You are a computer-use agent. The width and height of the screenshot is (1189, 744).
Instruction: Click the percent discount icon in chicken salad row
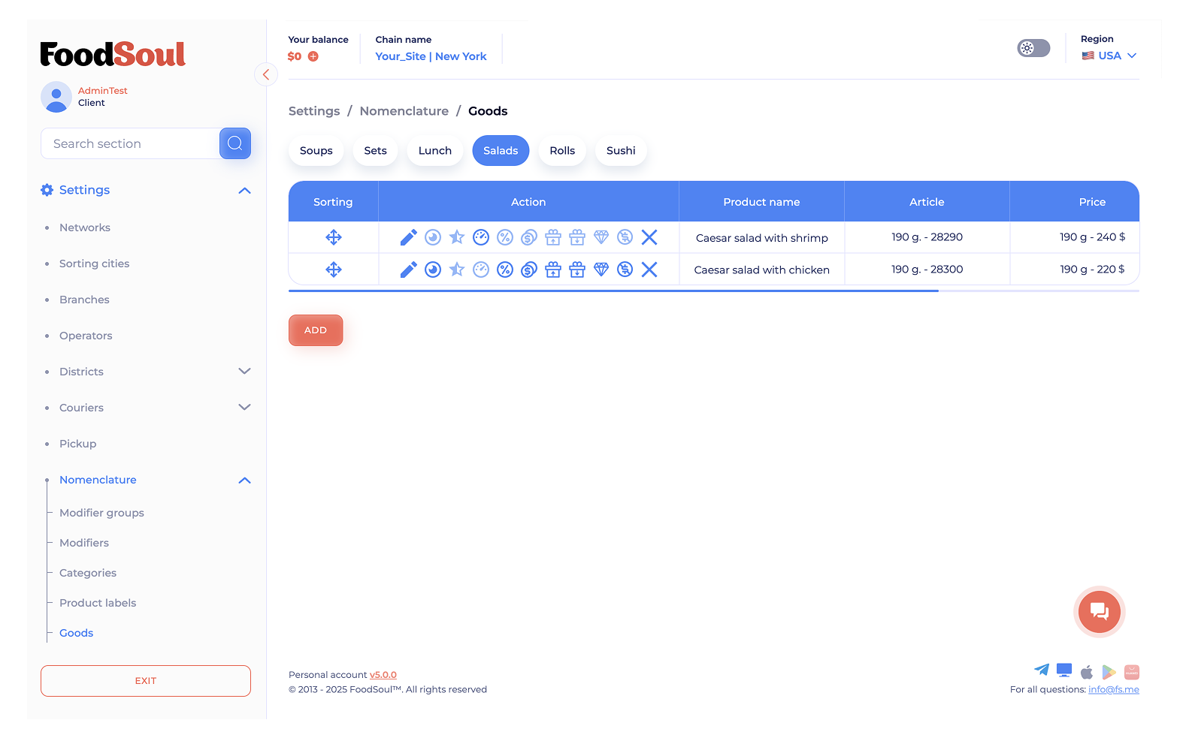pos(505,270)
